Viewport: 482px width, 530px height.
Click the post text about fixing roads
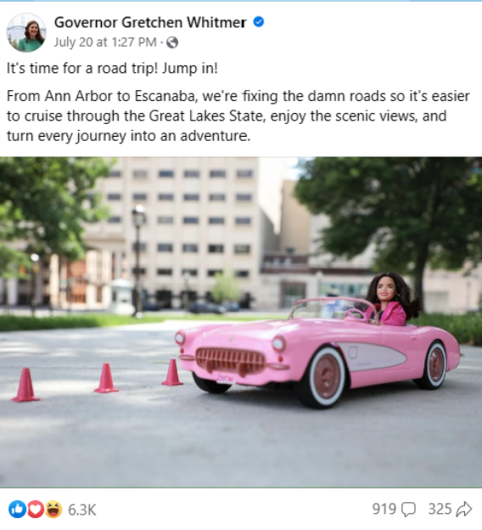coord(238,116)
